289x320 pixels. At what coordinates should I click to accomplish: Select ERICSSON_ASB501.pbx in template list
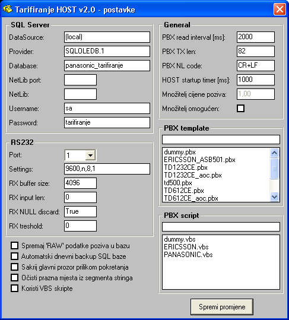[x=199, y=160]
